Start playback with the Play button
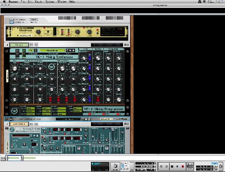The width and height of the screenshot is (225, 172). click(x=178, y=166)
